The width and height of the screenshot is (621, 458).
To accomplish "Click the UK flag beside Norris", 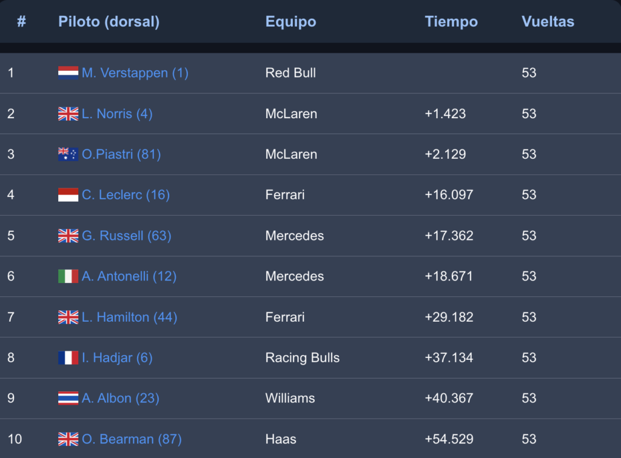I will [68, 114].
